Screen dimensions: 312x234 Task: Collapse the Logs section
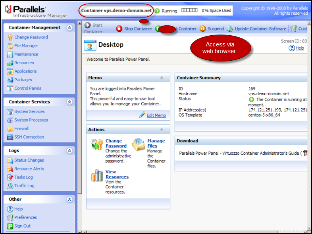tap(69, 151)
